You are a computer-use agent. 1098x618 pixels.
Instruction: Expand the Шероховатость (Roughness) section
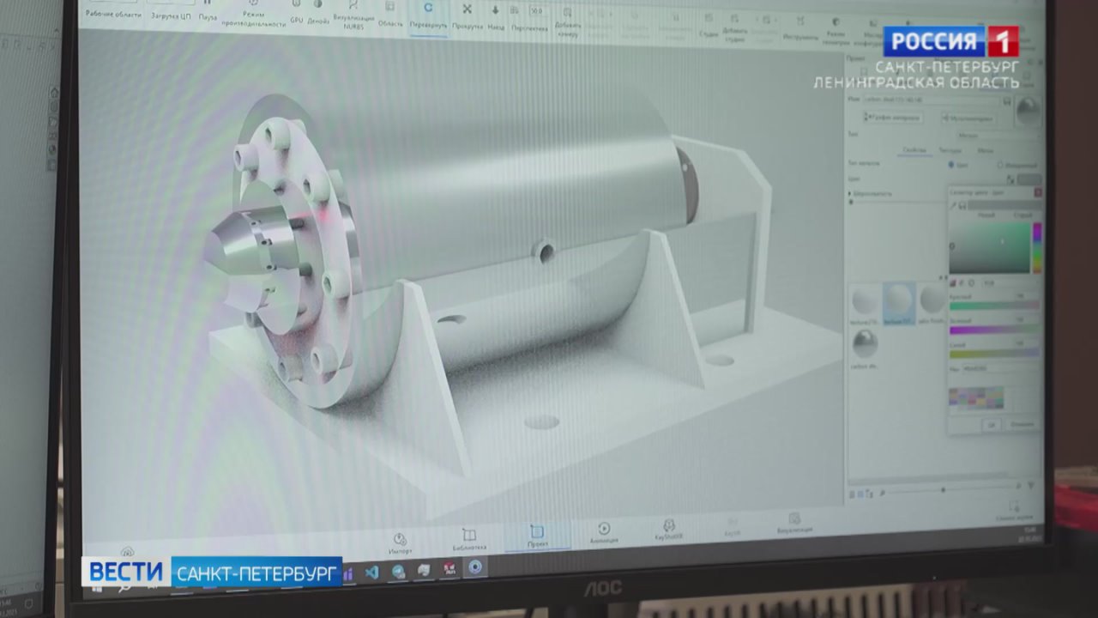click(850, 194)
